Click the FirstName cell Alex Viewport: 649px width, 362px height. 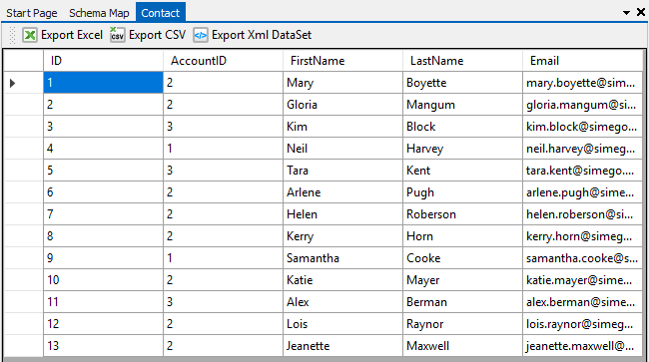(x=342, y=301)
